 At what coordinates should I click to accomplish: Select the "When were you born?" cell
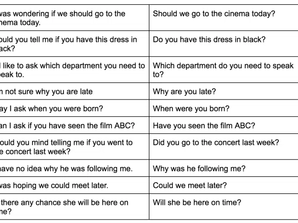[x=191, y=108]
